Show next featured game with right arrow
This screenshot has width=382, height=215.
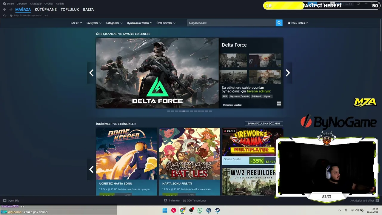tap(288, 73)
